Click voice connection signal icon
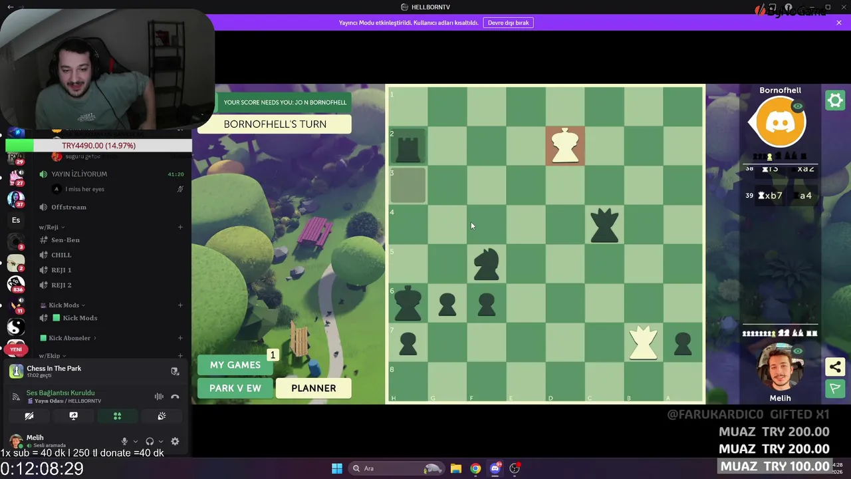Screen dimensions: 851x479 [16, 397]
